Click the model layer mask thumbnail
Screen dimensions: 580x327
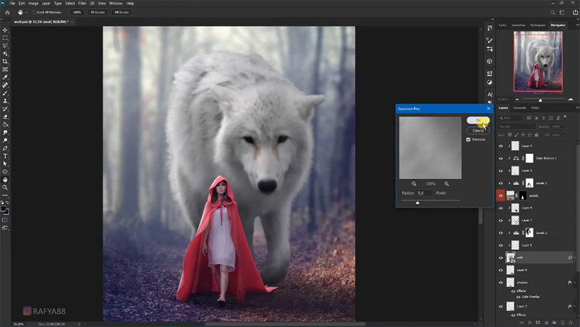[x=523, y=195]
